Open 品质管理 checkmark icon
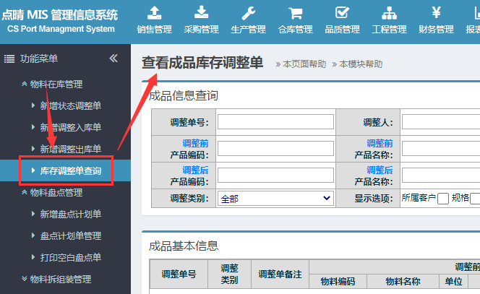Image resolution: width=480 pixels, height=294 pixels. (x=342, y=13)
